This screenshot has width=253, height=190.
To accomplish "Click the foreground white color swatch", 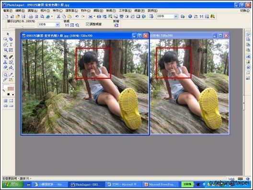I will 5,87.
